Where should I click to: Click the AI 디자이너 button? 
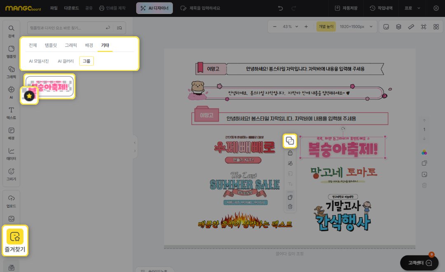[155, 8]
